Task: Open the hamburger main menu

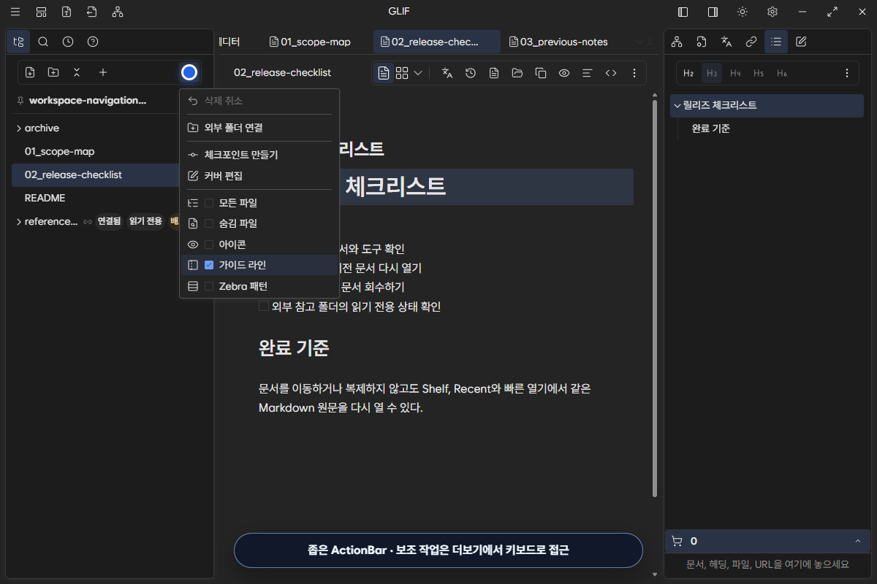Action: (15, 12)
